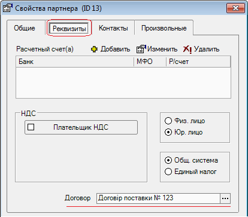The width and height of the screenshot is (248, 217).
Task: Open the Контакты tab
Action: [x=113, y=28]
